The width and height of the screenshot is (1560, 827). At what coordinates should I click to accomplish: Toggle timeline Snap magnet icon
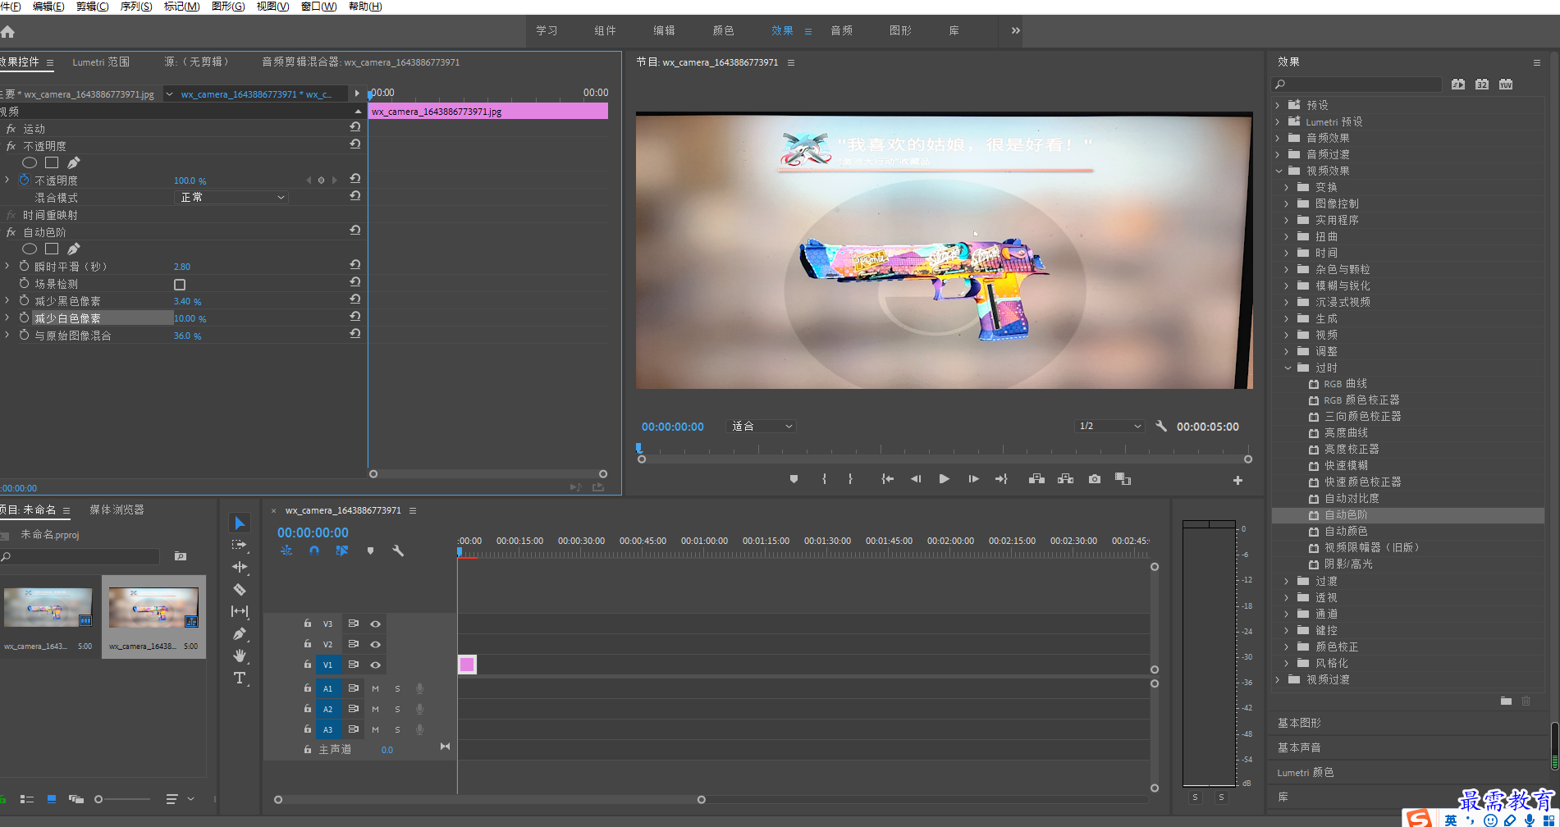314,551
